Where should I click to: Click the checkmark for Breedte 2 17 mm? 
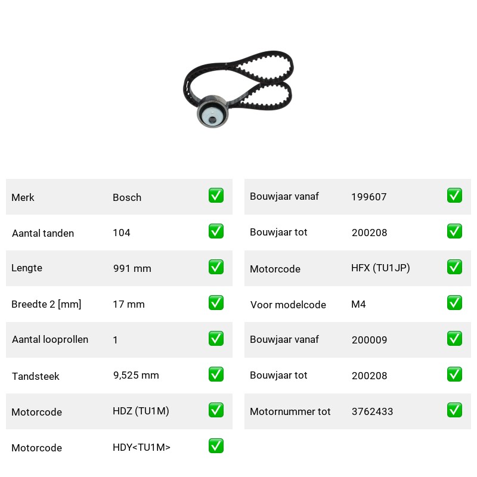(x=216, y=303)
